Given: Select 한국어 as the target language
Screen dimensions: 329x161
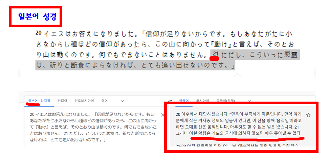Looking at the screenshot, I should (184, 101).
